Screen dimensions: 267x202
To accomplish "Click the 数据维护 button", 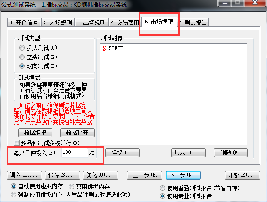I will click(x=35, y=132).
